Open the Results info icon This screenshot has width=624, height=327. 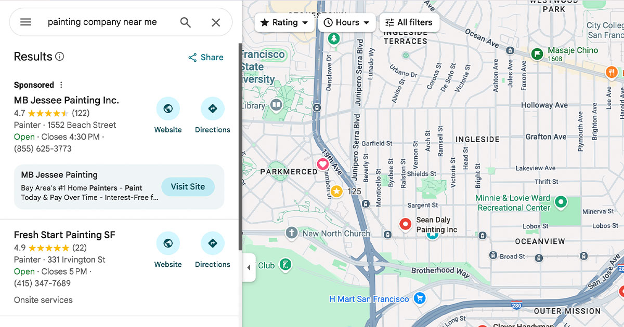pos(60,57)
